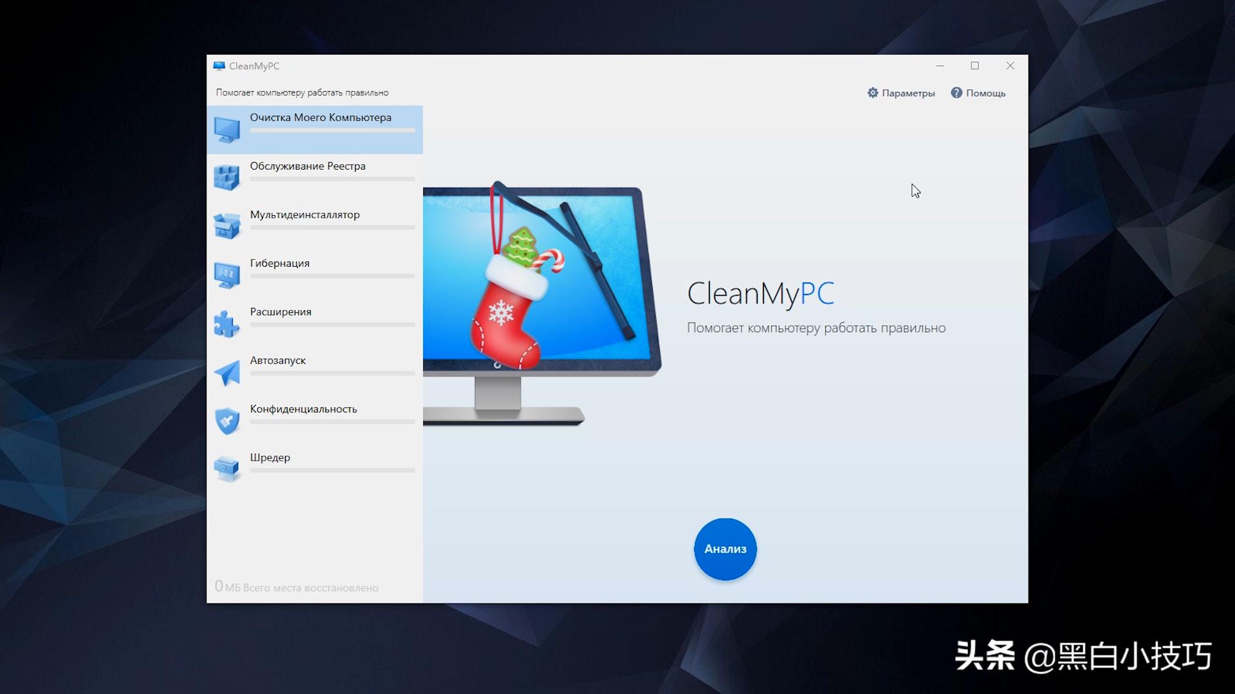
Task: Open the Помощь help link
Action: click(x=978, y=93)
